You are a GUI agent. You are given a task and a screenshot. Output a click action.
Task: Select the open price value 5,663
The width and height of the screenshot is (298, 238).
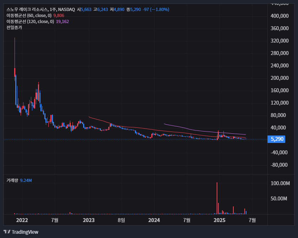(x=86, y=10)
